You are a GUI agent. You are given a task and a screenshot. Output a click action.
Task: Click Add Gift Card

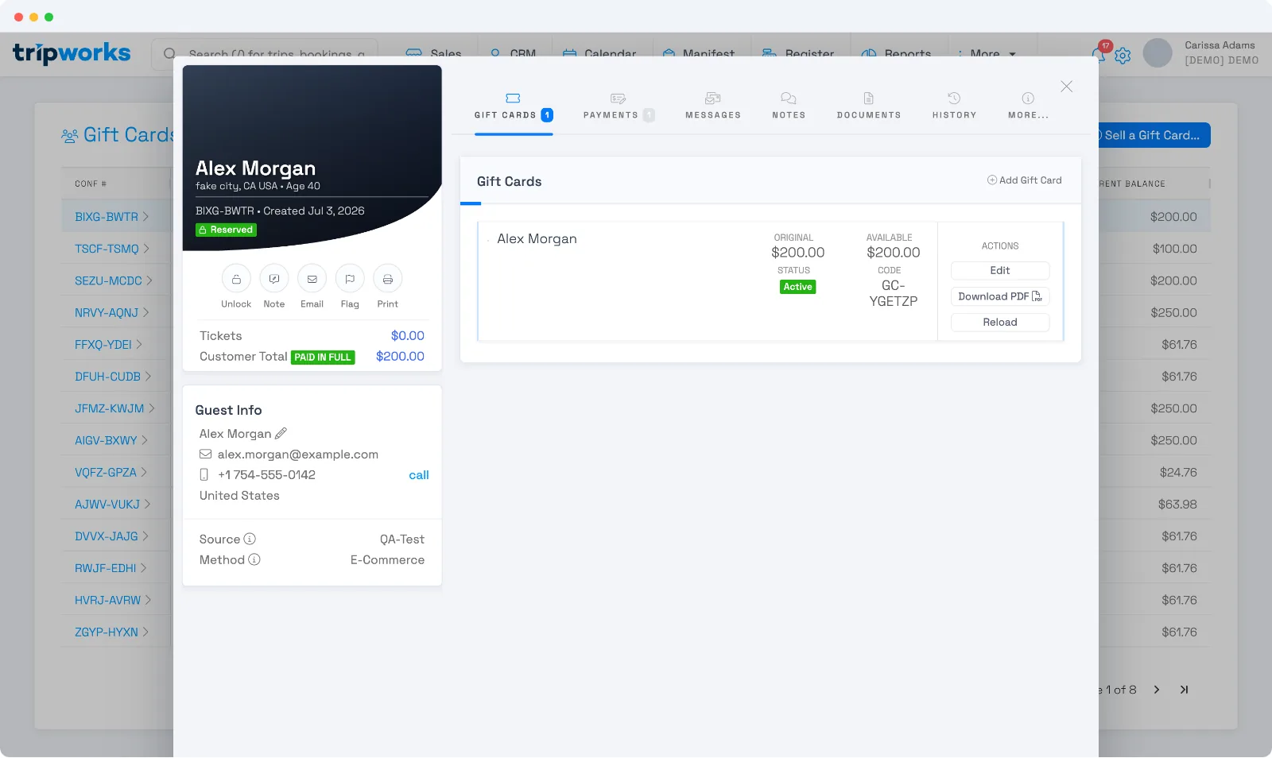pos(1024,180)
